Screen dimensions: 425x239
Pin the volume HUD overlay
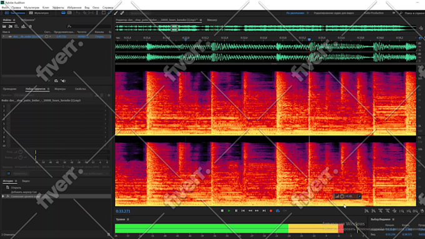click(x=359, y=196)
